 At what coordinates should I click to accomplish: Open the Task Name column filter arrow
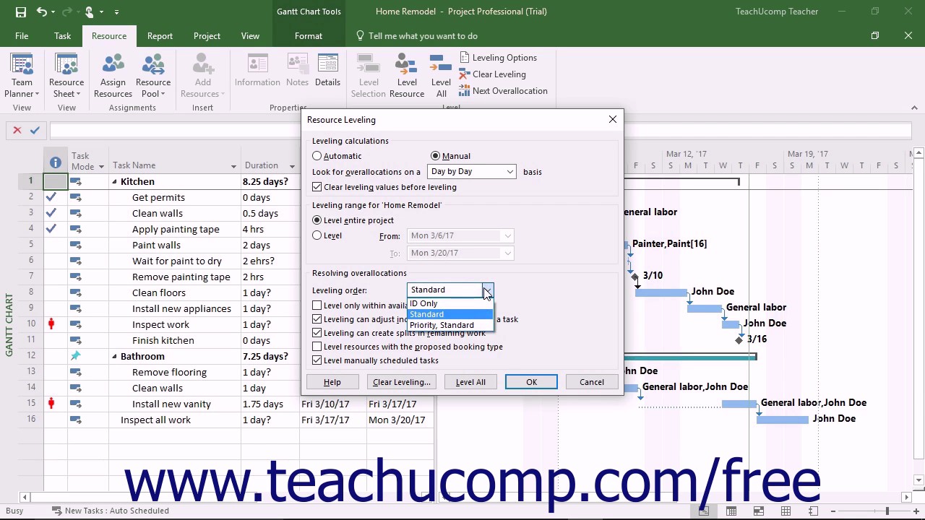pos(233,166)
